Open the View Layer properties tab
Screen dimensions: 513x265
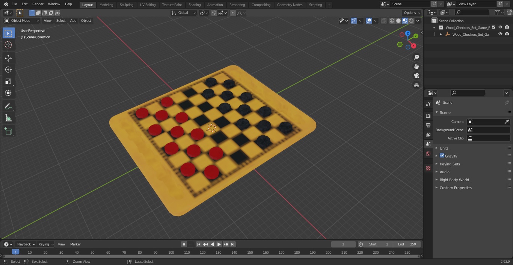click(x=428, y=135)
